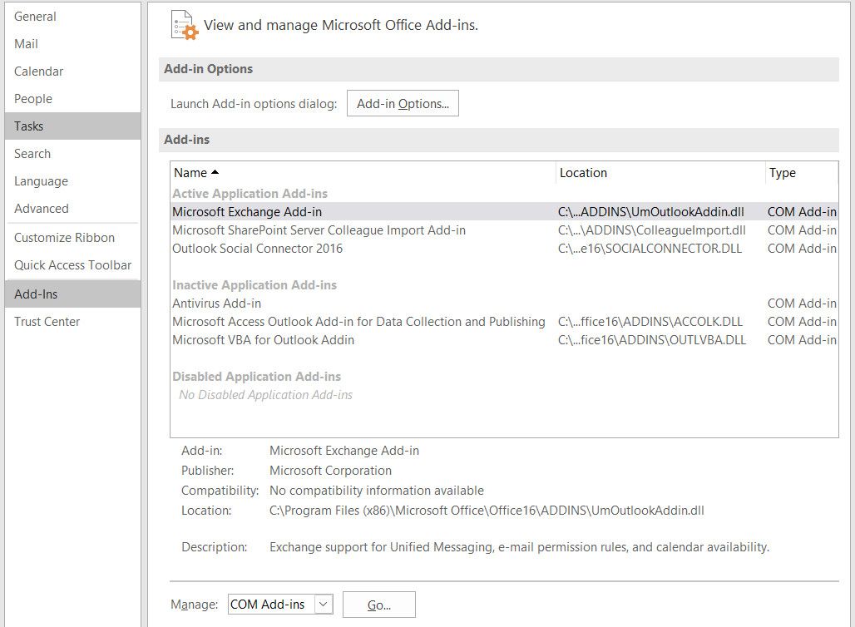Click the Name column sort arrow
The image size is (855, 627).
tap(215, 173)
